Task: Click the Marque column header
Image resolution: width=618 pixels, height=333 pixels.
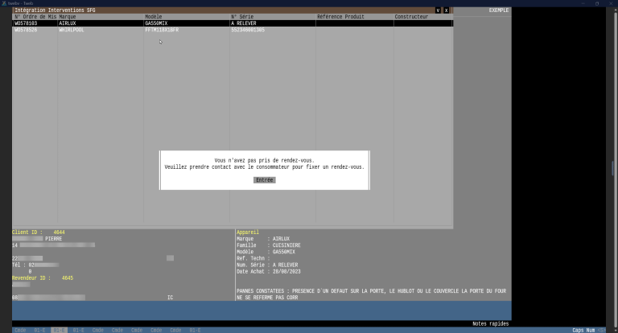Action: [68, 17]
